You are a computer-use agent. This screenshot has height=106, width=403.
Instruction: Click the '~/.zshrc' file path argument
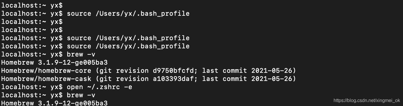point(104,87)
